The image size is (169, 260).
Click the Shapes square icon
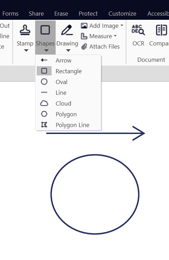pyautogui.click(x=45, y=30)
